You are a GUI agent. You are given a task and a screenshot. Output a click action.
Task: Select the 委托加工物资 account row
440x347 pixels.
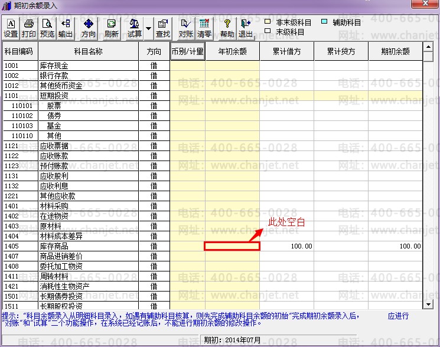213,266
